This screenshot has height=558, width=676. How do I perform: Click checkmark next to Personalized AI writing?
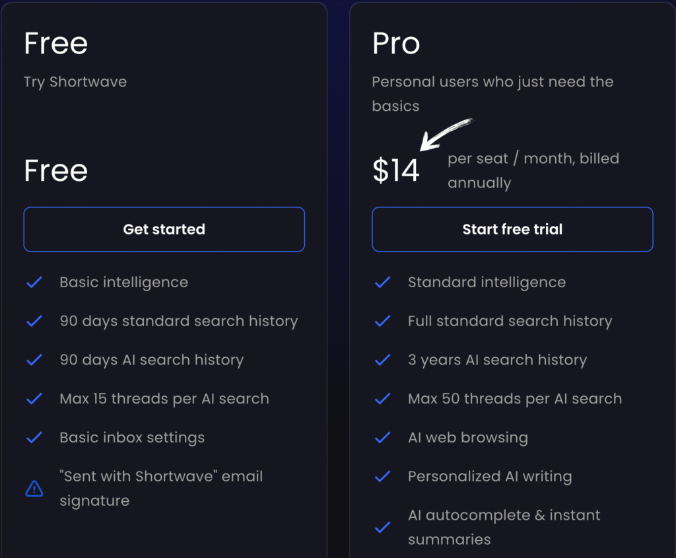382,476
